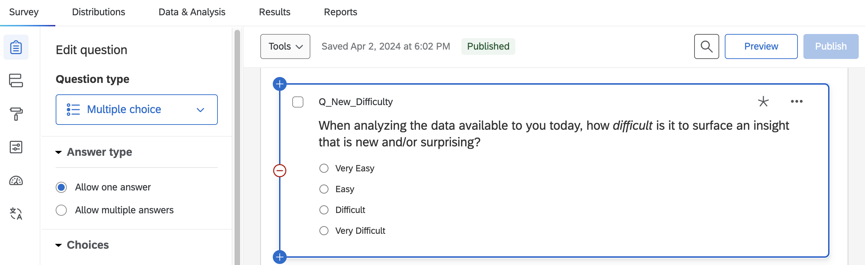The height and width of the screenshot is (265, 865).
Task: Open the Look and feel paint roller icon
Action: [16, 114]
